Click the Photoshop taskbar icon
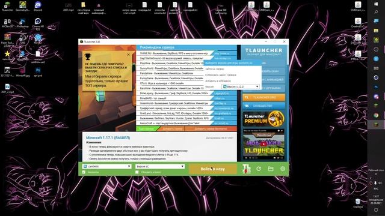Viewport: 385px width, 216px height. tap(376, 87)
